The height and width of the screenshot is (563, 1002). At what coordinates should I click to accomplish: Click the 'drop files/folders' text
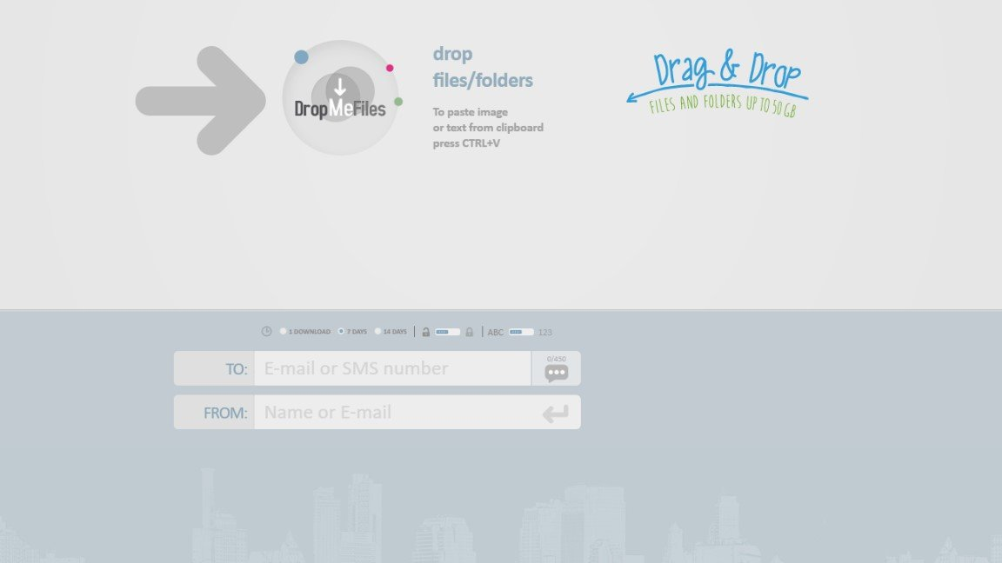pyautogui.click(x=483, y=68)
